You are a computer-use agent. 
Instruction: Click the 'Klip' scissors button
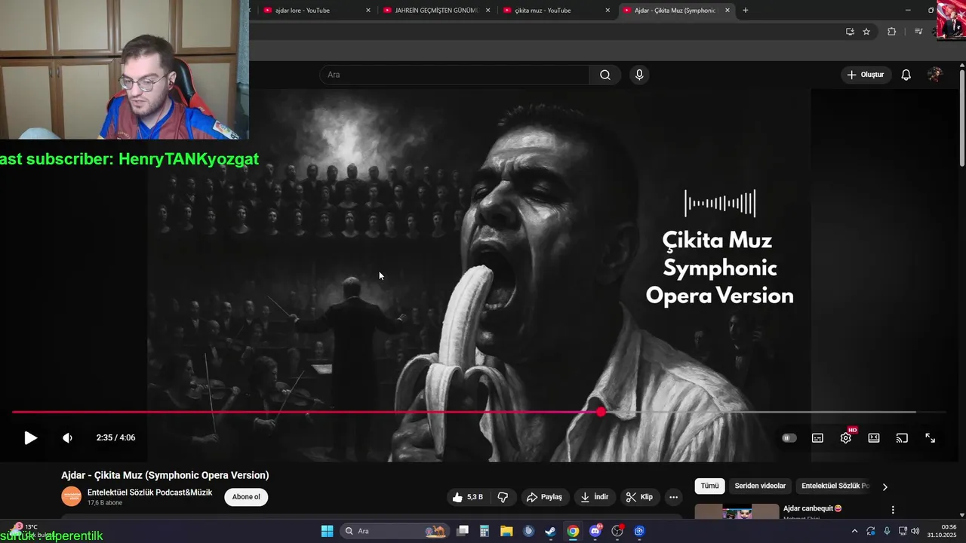[x=640, y=497]
